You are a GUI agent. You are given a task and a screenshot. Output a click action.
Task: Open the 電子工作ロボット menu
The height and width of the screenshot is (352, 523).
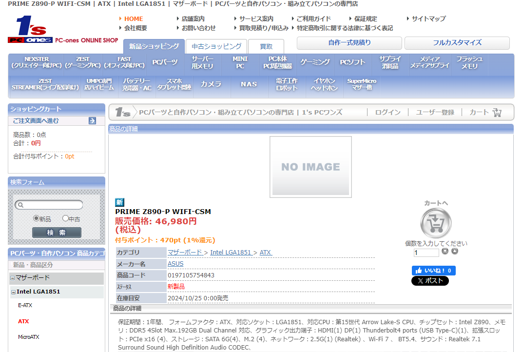(x=287, y=84)
